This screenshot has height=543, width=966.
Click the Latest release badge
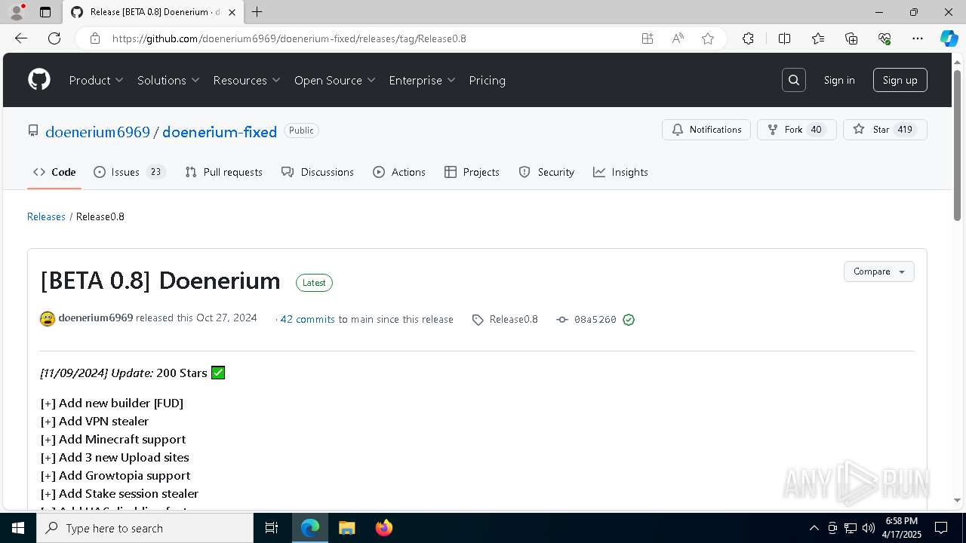coord(314,283)
